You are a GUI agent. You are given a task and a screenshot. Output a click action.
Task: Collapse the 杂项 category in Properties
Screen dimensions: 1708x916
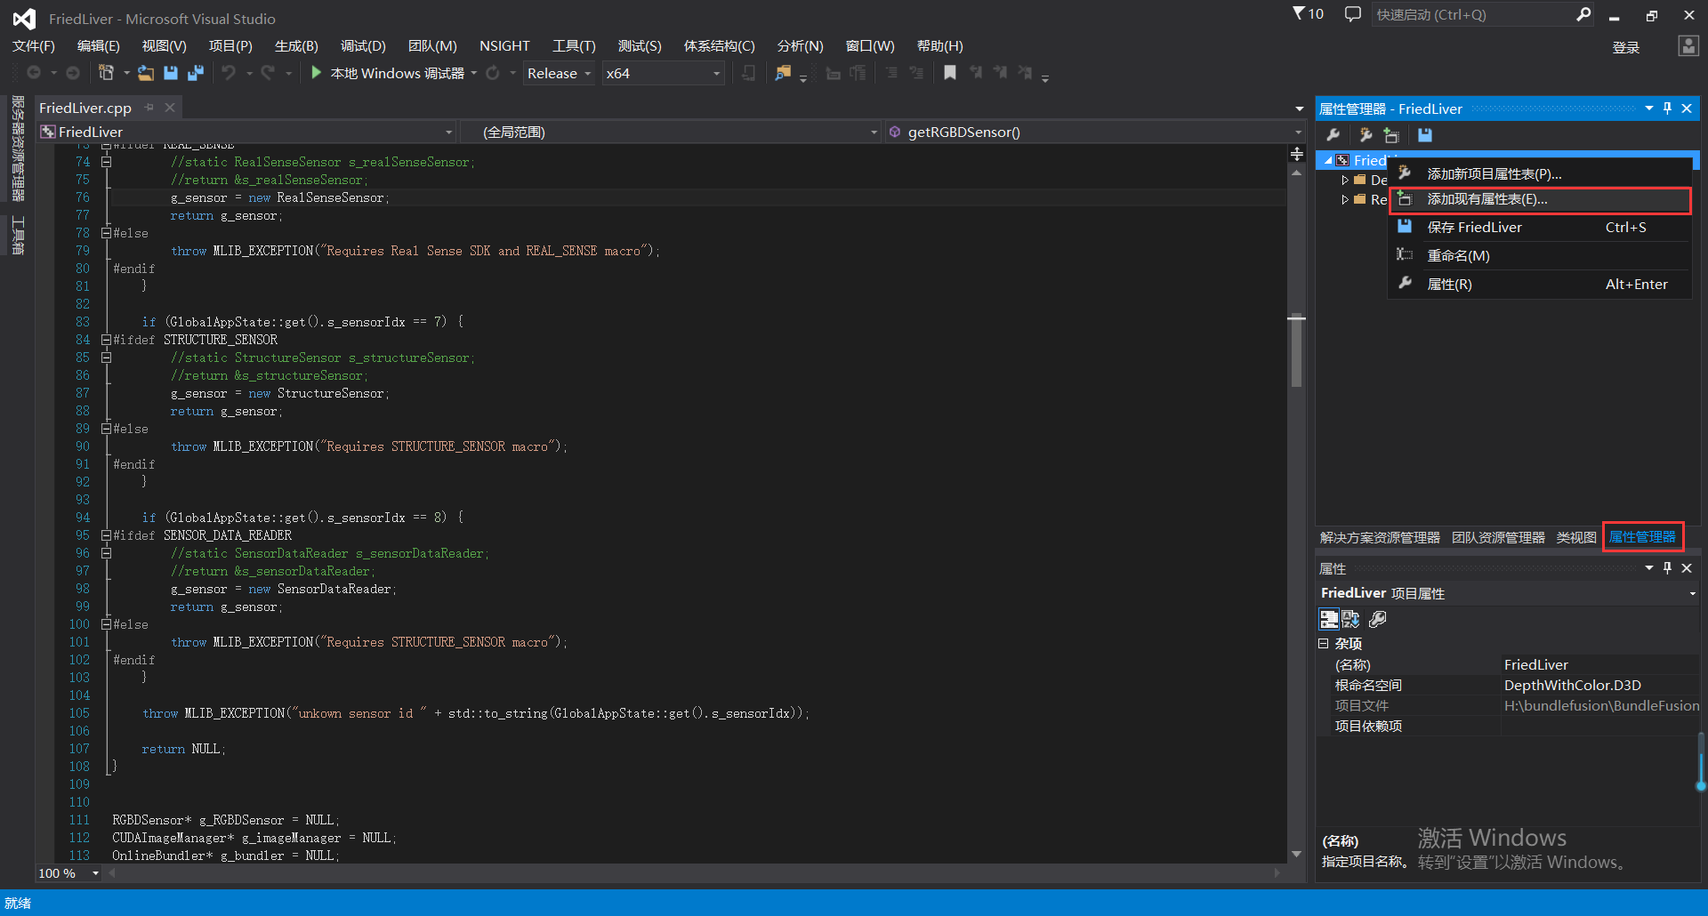1323,644
